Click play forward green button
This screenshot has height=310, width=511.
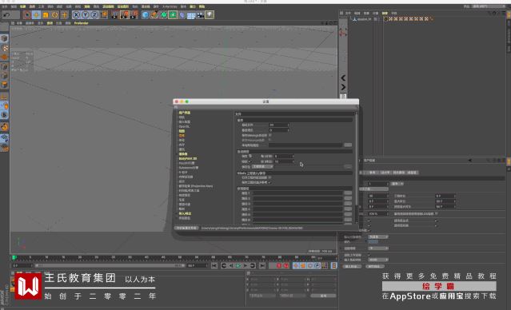[x=238, y=266]
